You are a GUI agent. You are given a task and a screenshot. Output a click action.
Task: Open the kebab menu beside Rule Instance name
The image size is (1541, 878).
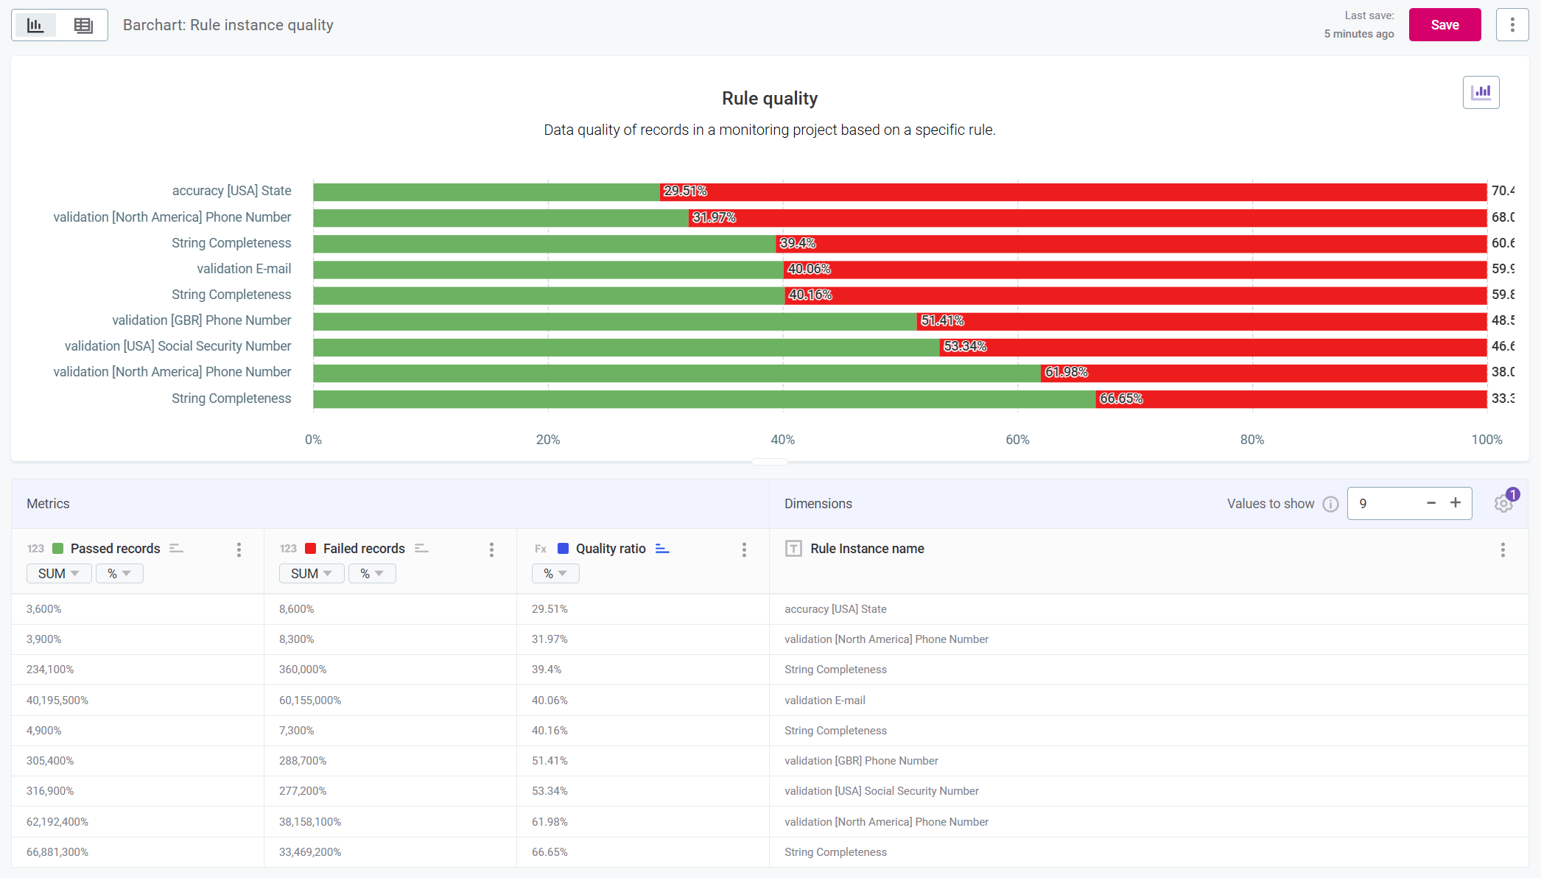[1503, 549]
